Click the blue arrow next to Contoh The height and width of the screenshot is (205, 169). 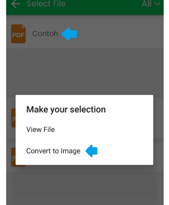[x=69, y=34]
